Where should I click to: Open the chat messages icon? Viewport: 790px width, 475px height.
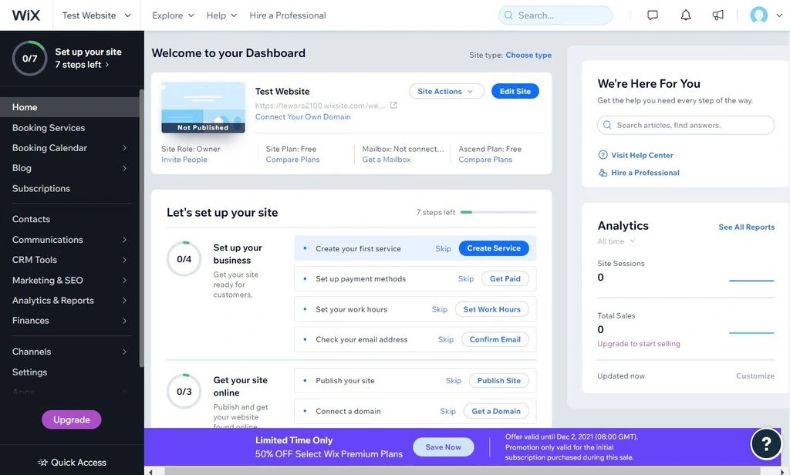pos(653,15)
